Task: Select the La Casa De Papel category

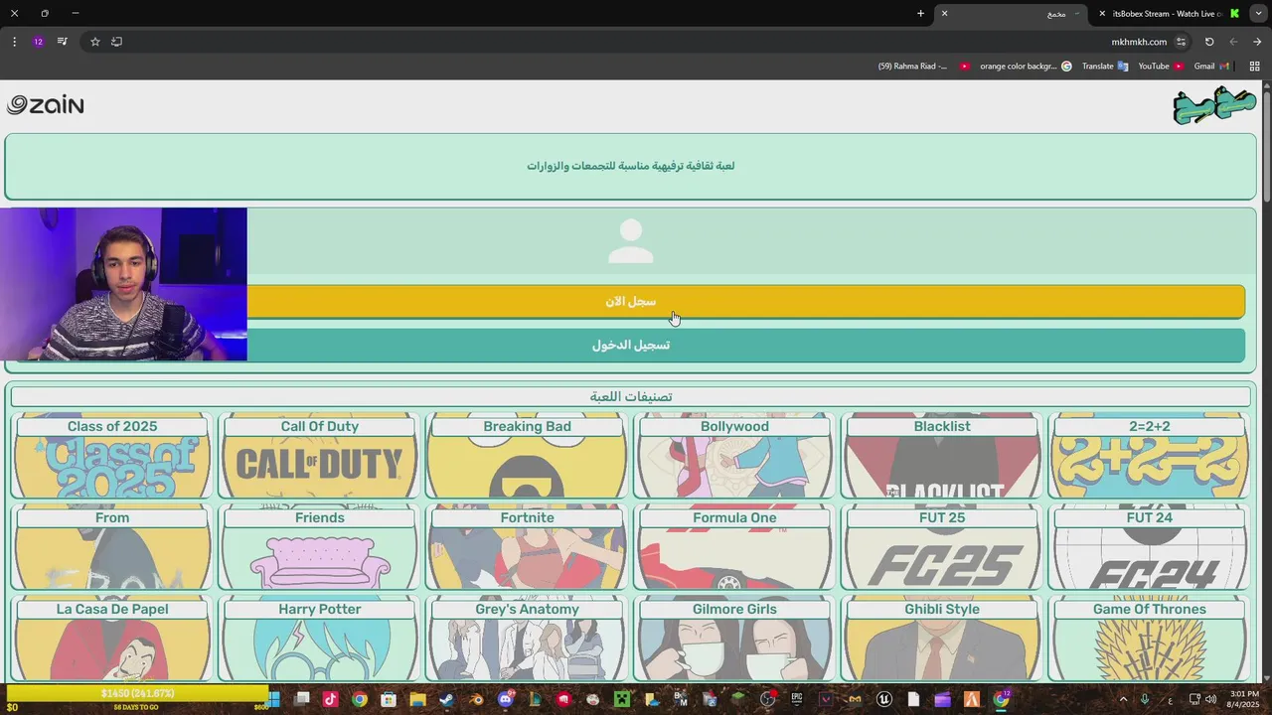Action: click(112, 639)
